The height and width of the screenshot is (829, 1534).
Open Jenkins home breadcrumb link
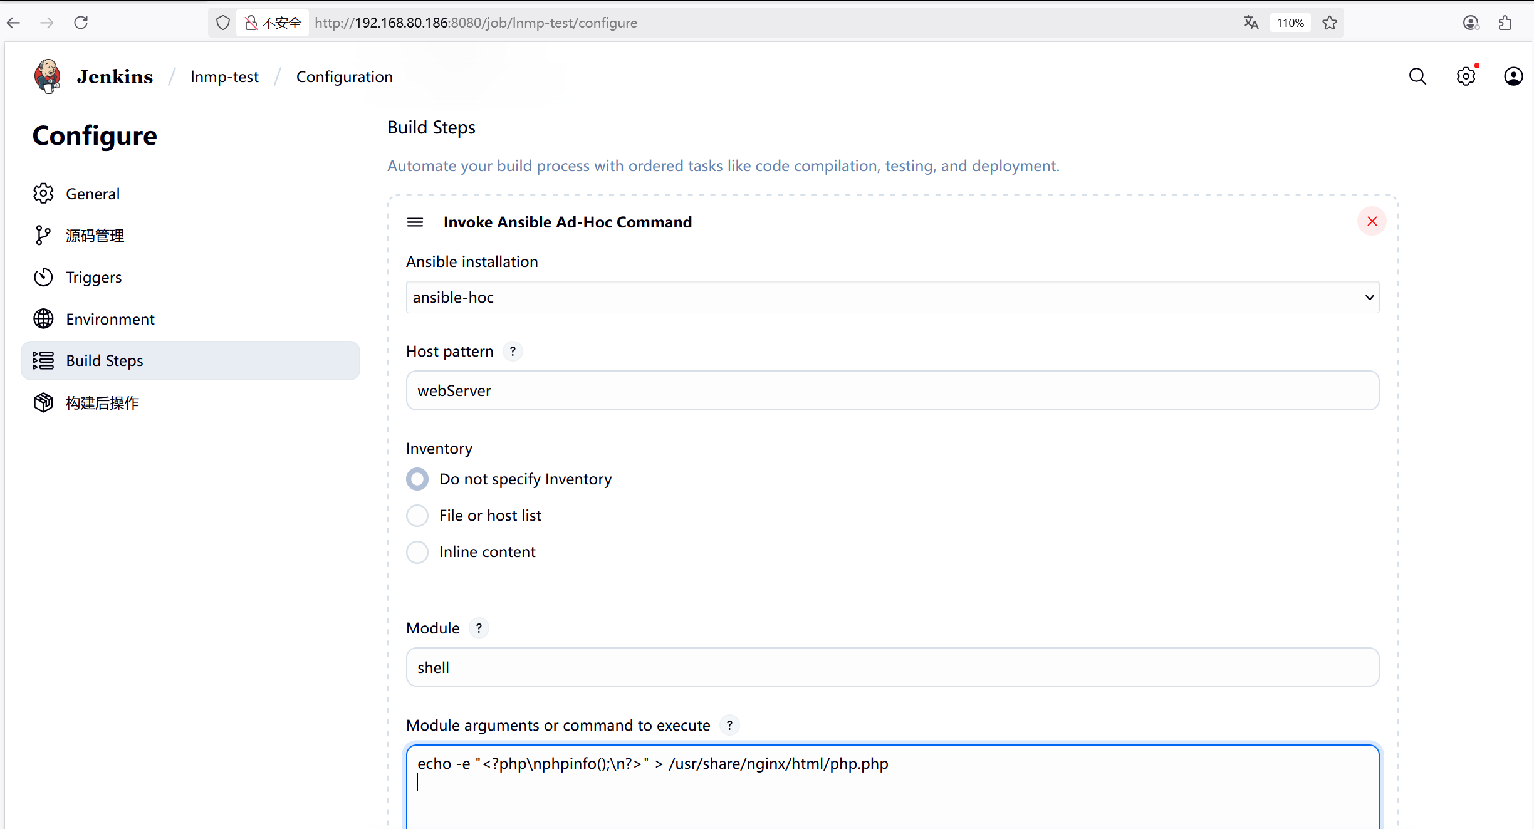(115, 76)
